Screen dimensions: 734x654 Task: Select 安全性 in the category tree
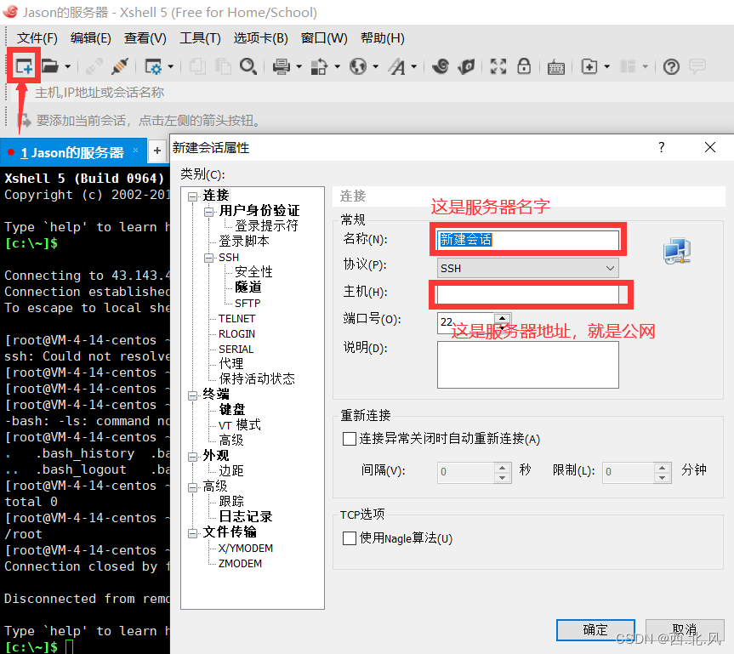(253, 271)
